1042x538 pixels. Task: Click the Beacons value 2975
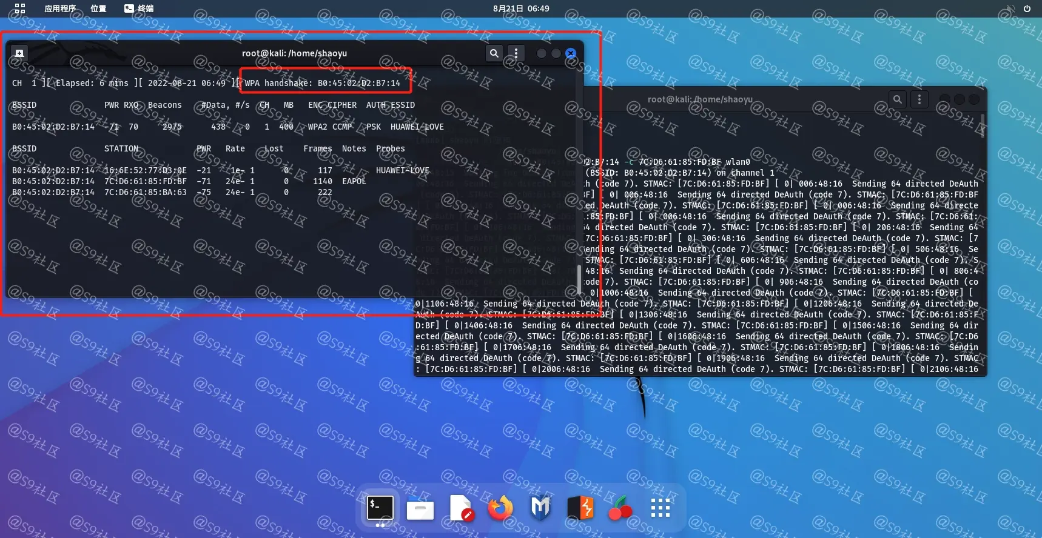(x=172, y=127)
